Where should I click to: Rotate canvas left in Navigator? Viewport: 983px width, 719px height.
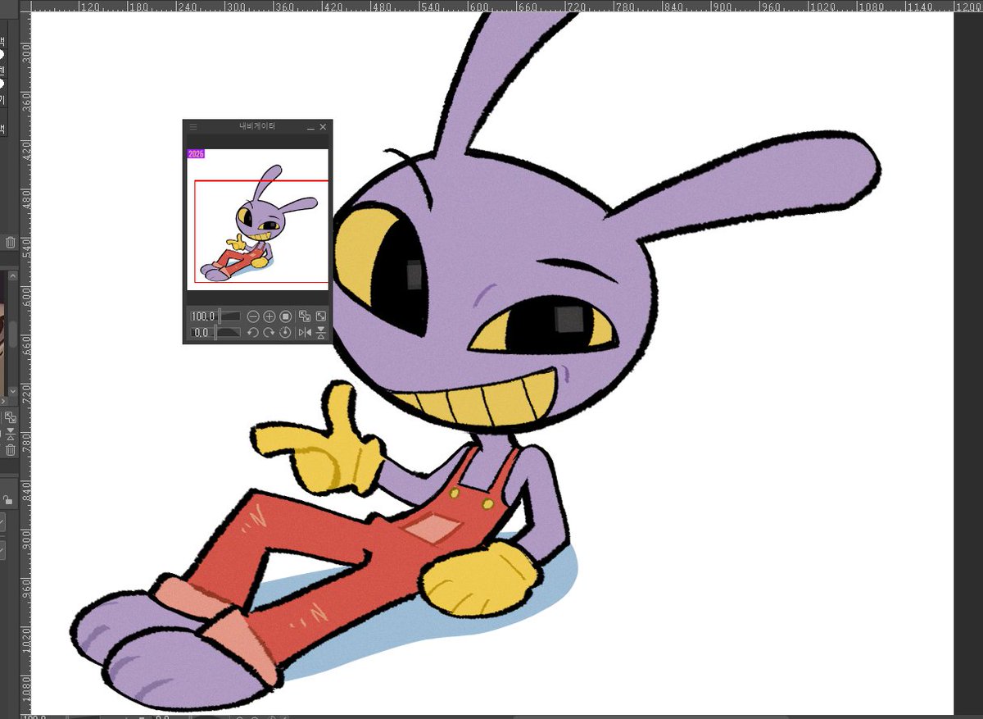coord(253,332)
